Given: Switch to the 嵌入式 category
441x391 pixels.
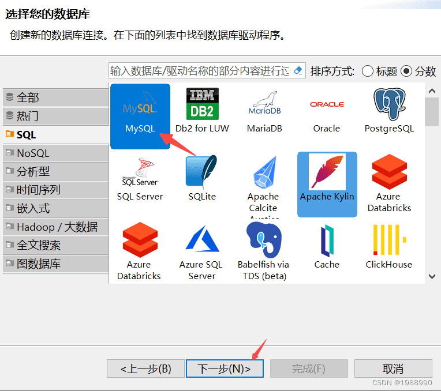Looking at the screenshot, I should point(55,209).
